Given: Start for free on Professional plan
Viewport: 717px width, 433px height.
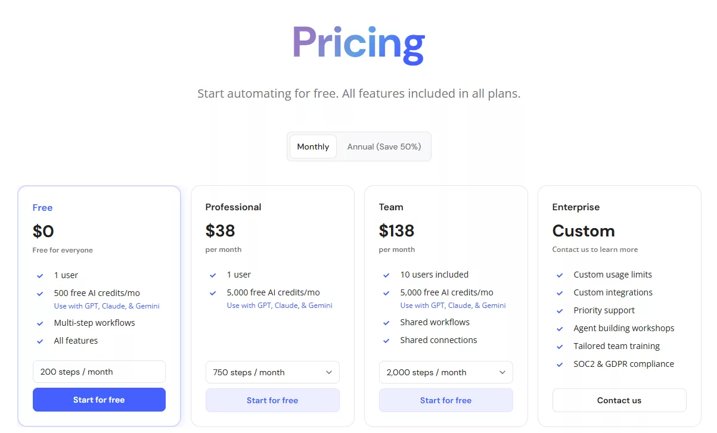Looking at the screenshot, I should click(x=272, y=400).
